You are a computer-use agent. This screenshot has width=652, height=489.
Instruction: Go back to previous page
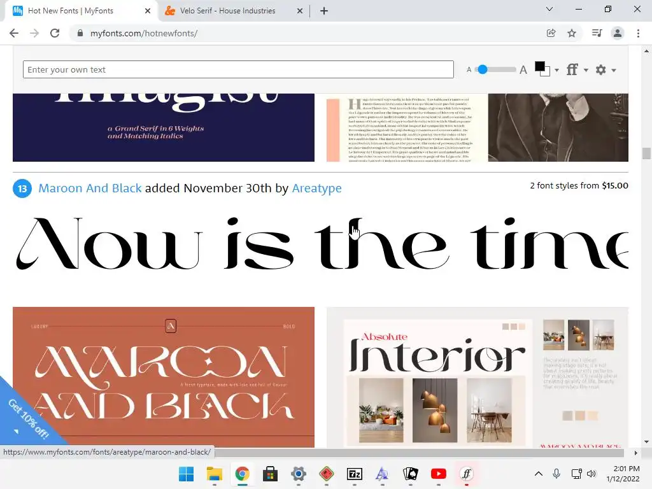(x=14, y=33)
